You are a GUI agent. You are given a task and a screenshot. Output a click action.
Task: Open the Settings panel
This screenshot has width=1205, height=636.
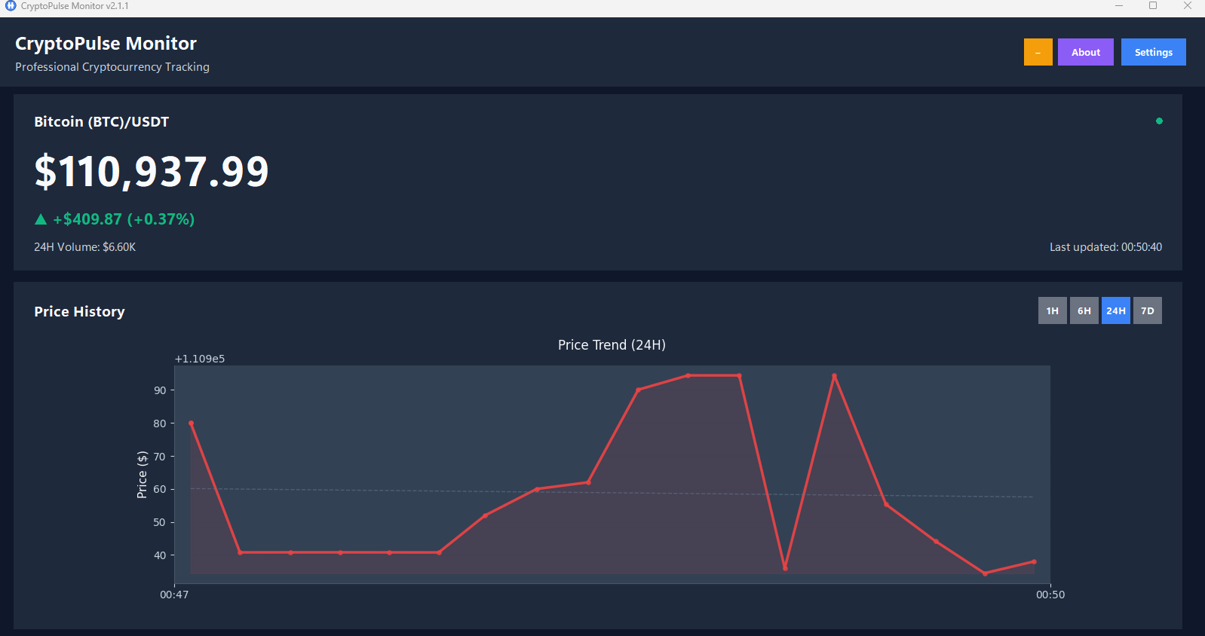[x=1154, y=52]
